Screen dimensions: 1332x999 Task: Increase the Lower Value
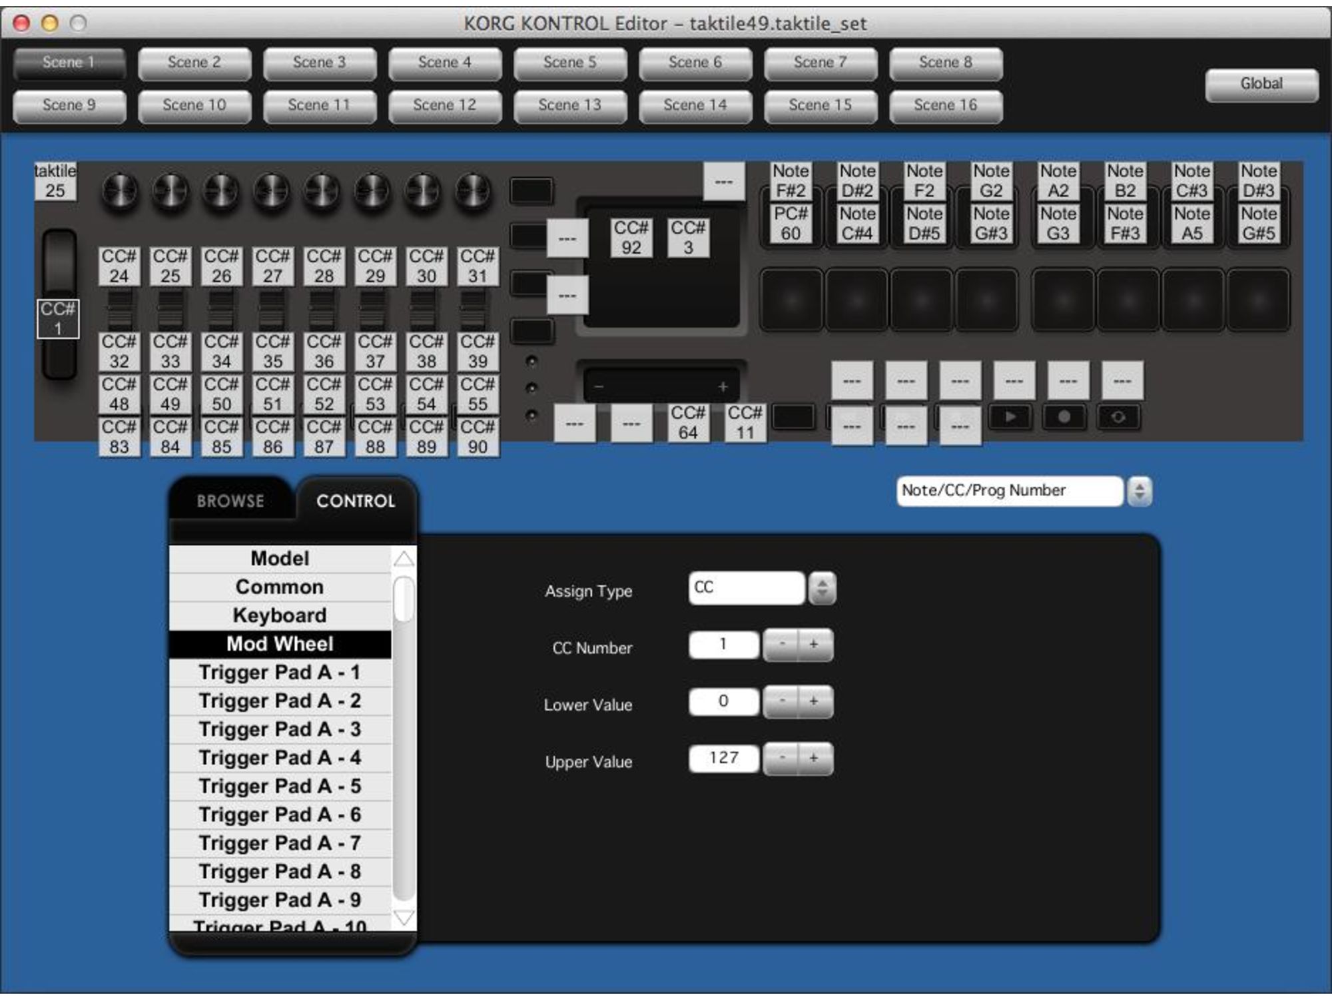[x=815, y=701]
